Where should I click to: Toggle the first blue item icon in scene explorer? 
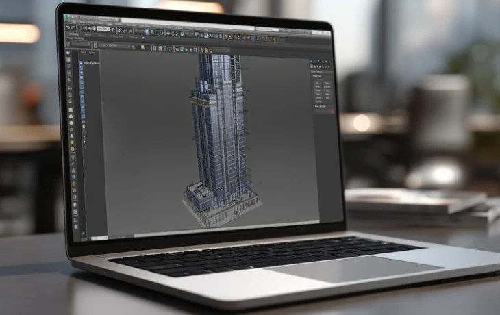pyautogui.click(x=81, y=63)
